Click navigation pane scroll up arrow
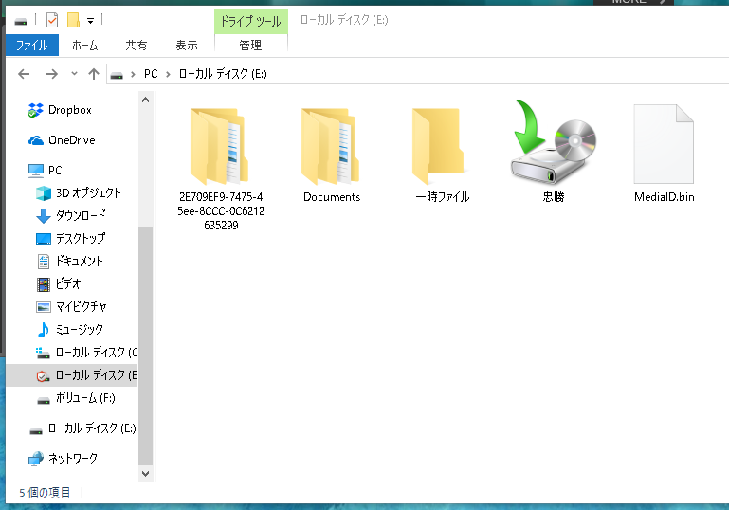The image size is (729, 510). pos(146,100)
